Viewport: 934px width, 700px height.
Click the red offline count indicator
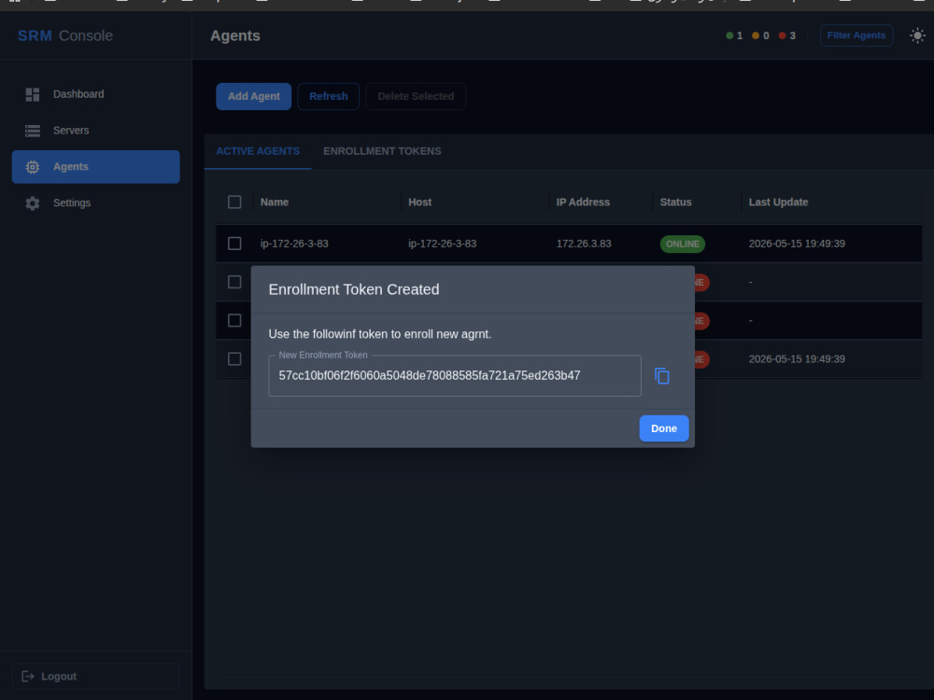(x=786, y=35)
